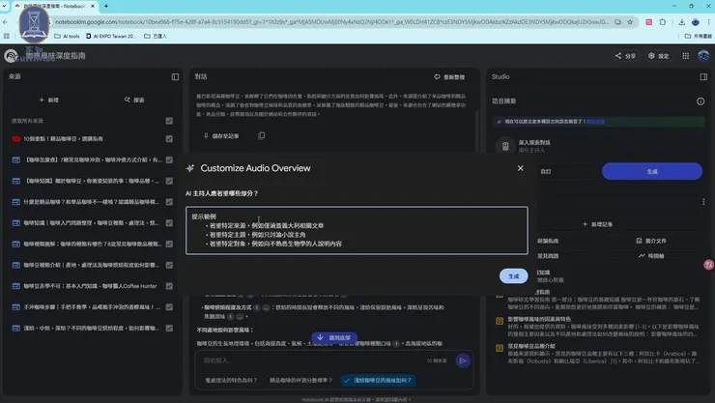Image resolution: width=715 pixels, height=403 pixels.
Task: Uncheck the 【咖啡知識】關於咖啡豆 source checkbox
Action: (169, 181)
